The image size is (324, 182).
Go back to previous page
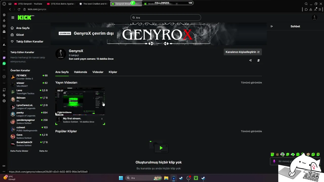pos(10,9)
